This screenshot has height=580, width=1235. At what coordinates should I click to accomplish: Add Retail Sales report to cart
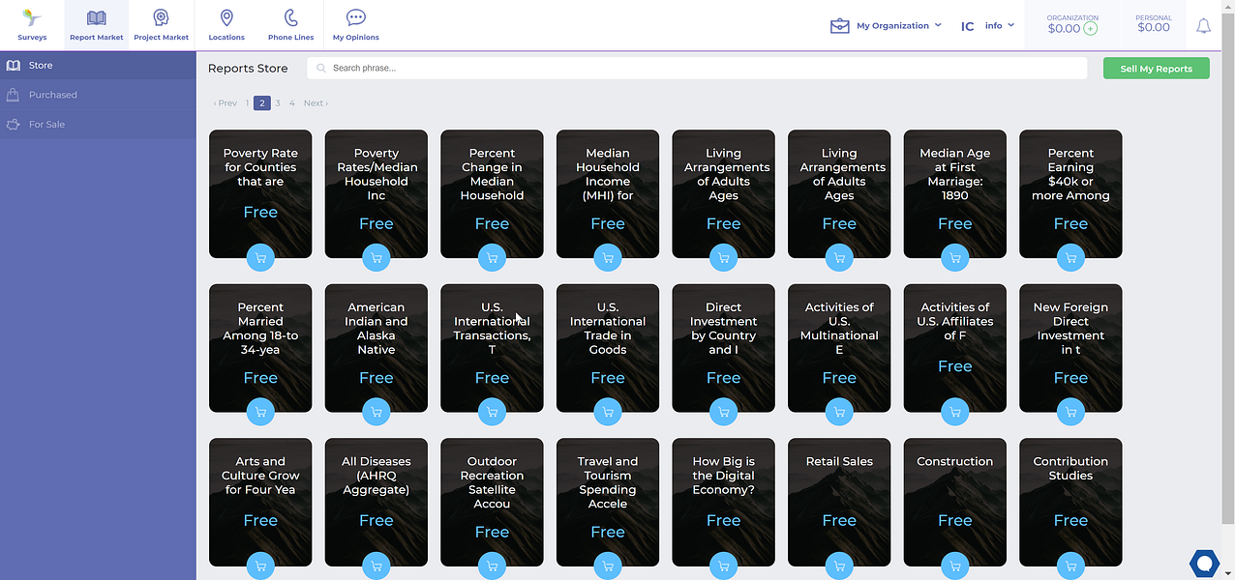tap(839, 565)
